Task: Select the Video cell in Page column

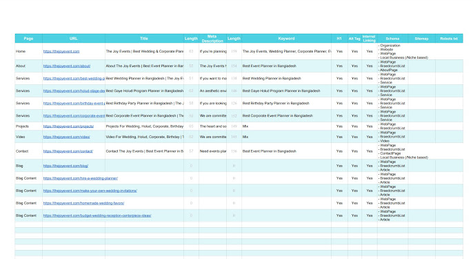Action: click(x=29, y=137)
